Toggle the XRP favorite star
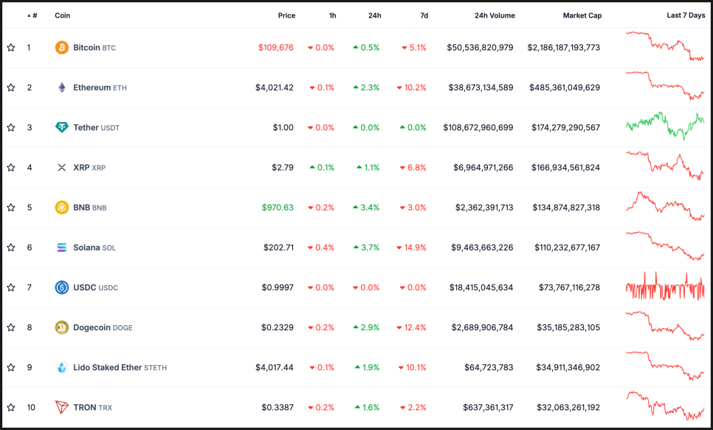Image resolution: width=713 pixels, height=430 pixels. point(11,168)
